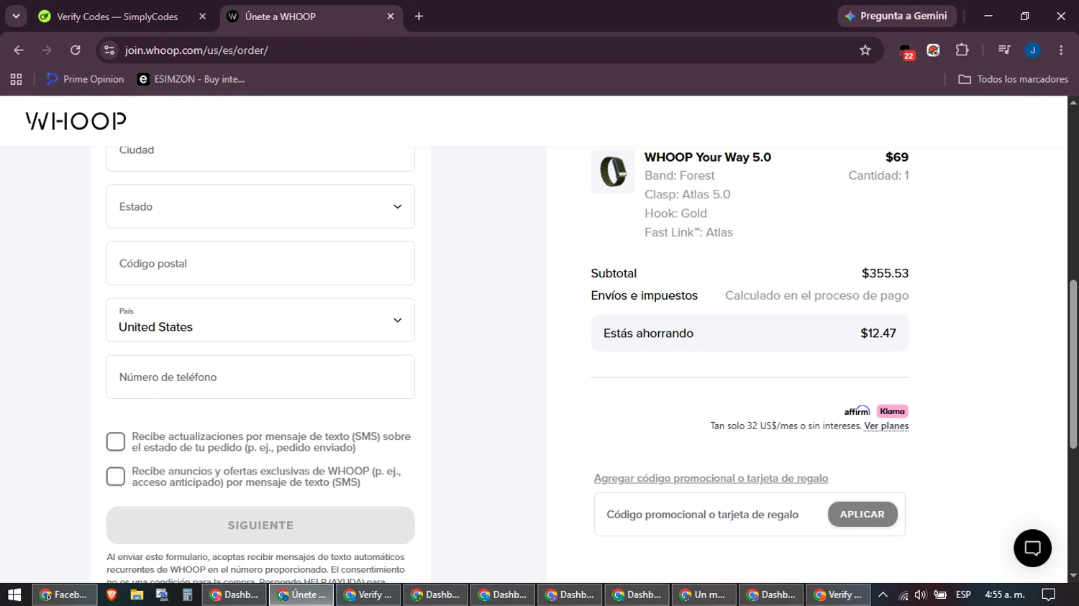Click the red round extension icon
The height and width of the screenshot is (606, 1079).
(x=934, y=50)
